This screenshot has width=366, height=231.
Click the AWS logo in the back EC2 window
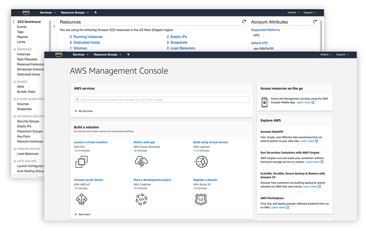click(x=26, y=13)
